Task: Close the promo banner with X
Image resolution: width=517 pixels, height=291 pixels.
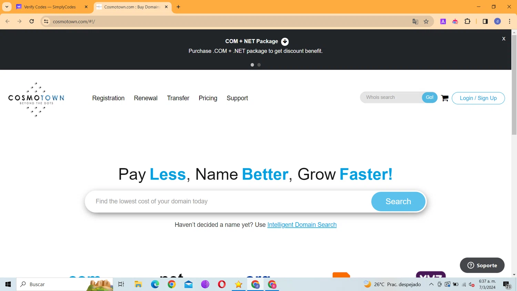Action: pyautogui.click(x=504, y=39)
